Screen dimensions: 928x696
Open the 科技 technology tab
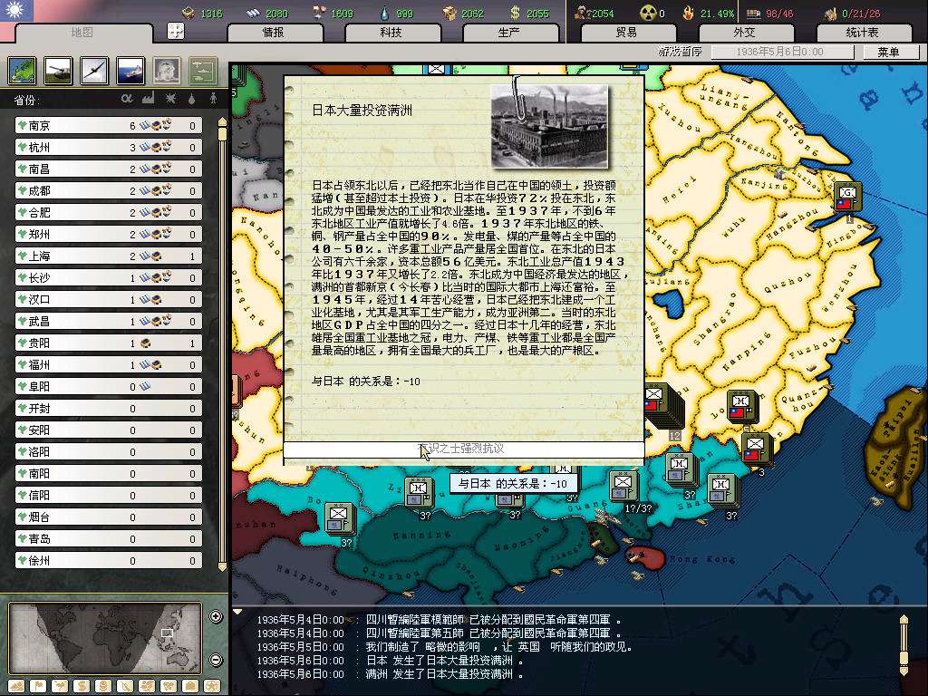click(391, 33)
